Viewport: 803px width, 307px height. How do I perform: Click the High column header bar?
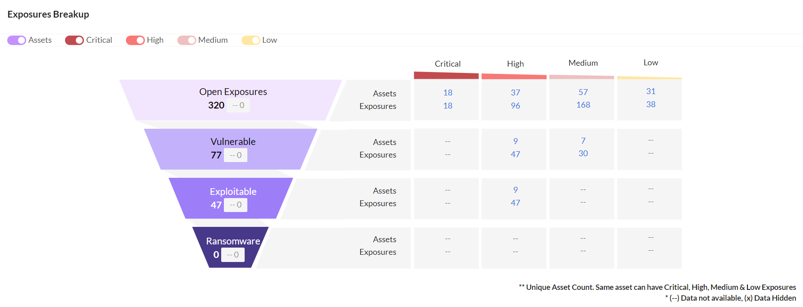pyautogui.click(x=514, y=77)
